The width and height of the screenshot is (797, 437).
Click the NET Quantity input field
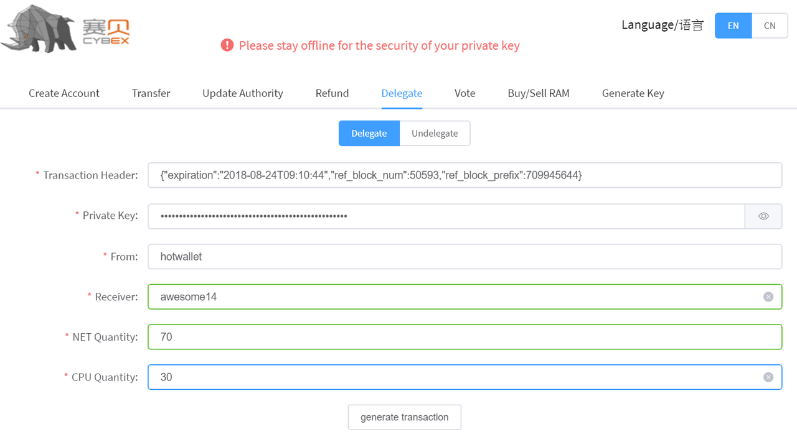(x=465, y=337)
